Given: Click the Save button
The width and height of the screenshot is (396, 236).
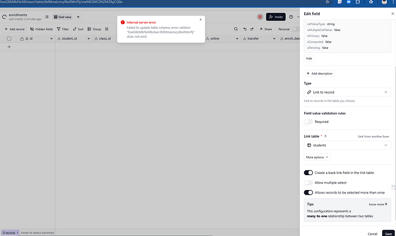Looking at the screenshot, I should (x=388, y=233).
